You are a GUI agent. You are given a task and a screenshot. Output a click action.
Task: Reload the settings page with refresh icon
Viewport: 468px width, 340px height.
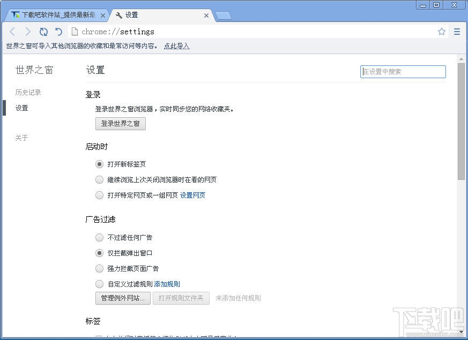43,32
